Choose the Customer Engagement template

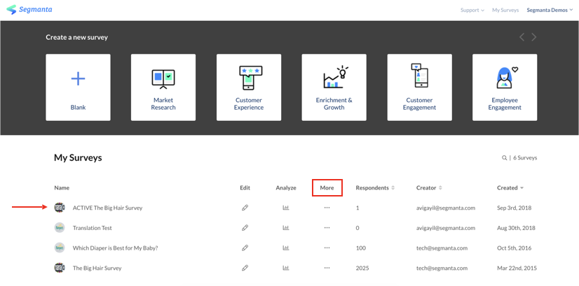point(419,87)
